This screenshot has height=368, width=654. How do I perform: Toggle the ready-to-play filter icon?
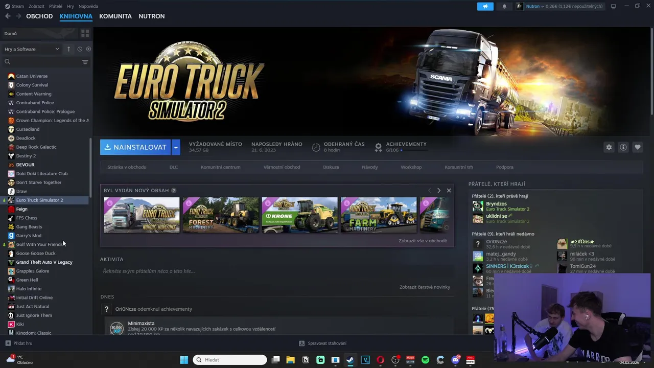[x=88, y=49]
